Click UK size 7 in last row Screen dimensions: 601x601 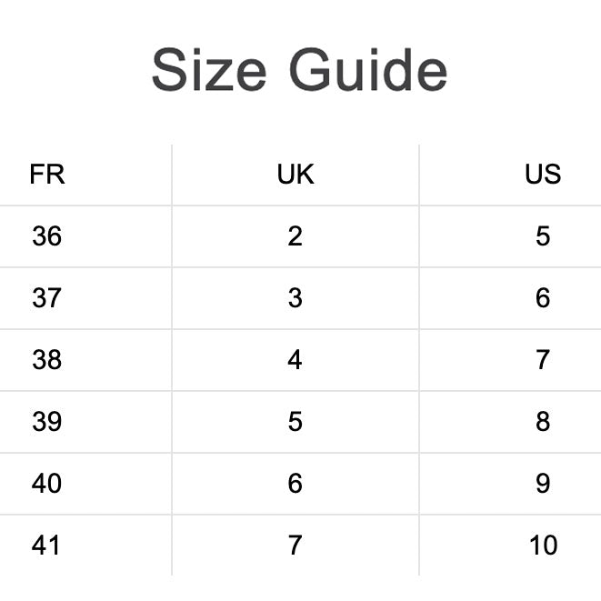point(295,546)
